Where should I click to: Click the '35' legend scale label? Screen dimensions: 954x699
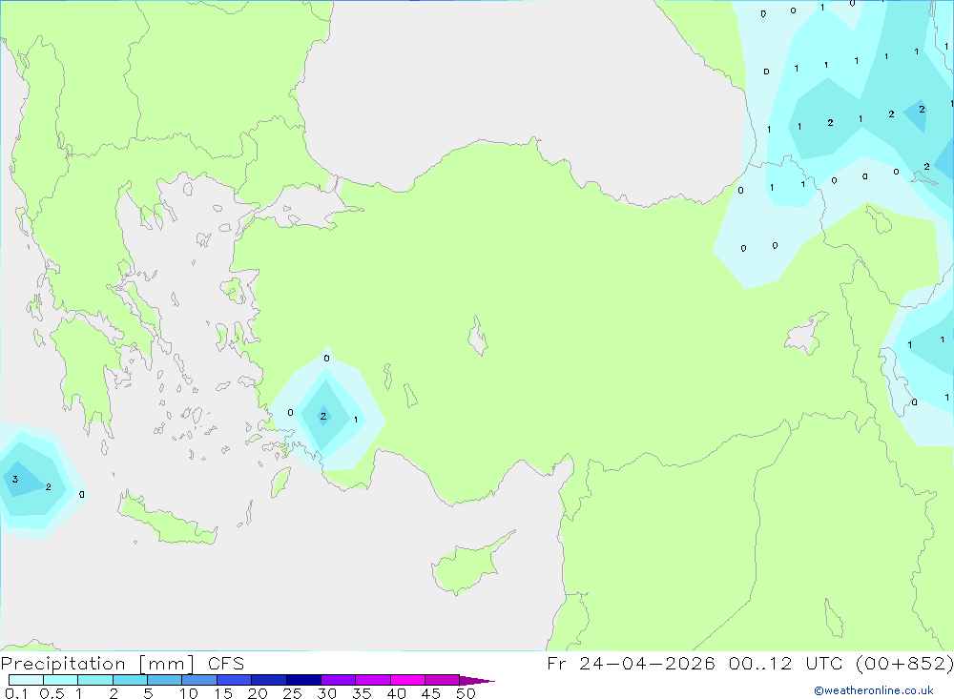[362, 693]
